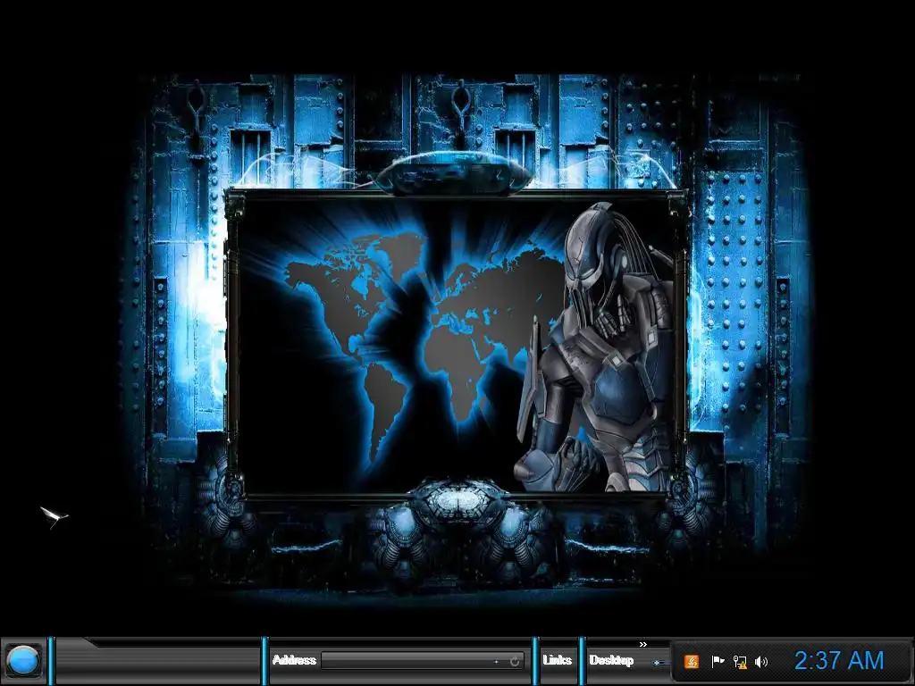Image resolution: width=915 pixels, height=686 pixels.
Task: Click the 2:37 AM clock
Action: [x=838, y=661]
